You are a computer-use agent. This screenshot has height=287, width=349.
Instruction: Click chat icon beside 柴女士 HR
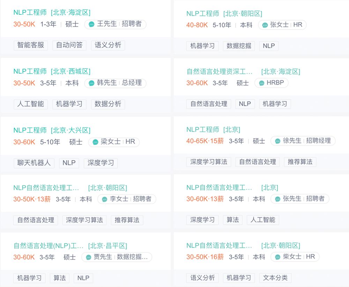277,257
